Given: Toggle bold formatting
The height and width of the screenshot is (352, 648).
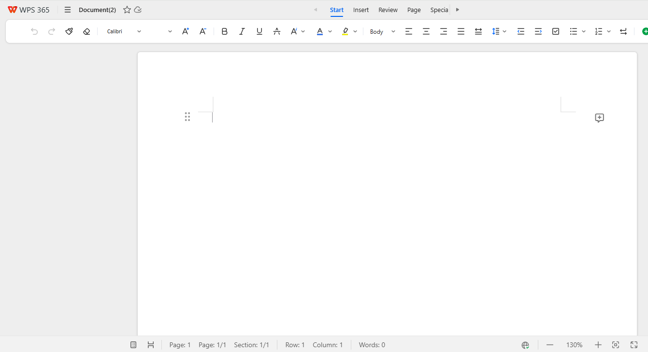Looking at the screenshot, I should (225, 31).
